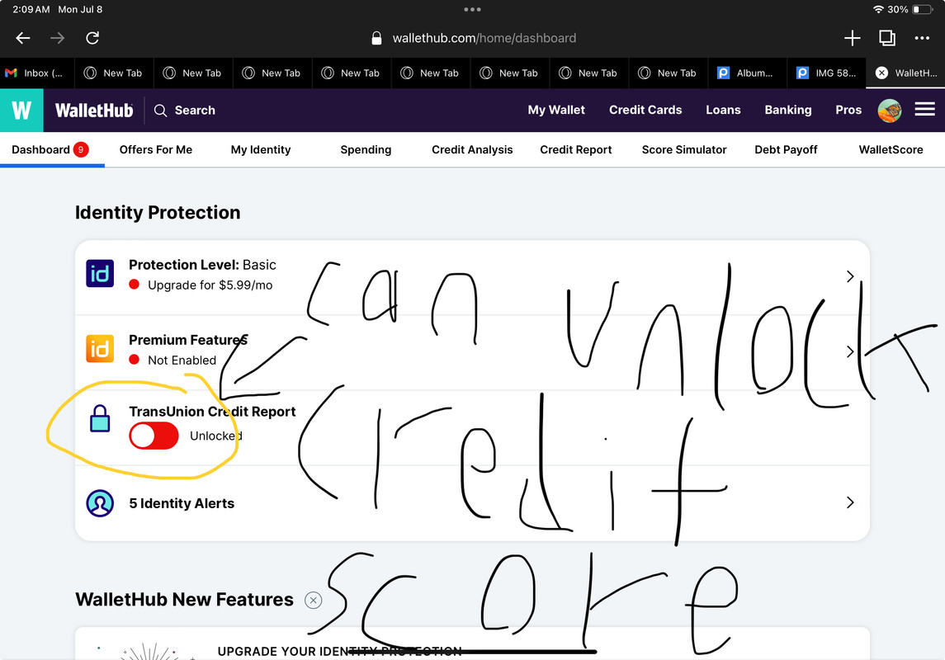Screen dimensions: 945x660
Task: Click the wallethub.com address bar URL
Action: point(484,38)
